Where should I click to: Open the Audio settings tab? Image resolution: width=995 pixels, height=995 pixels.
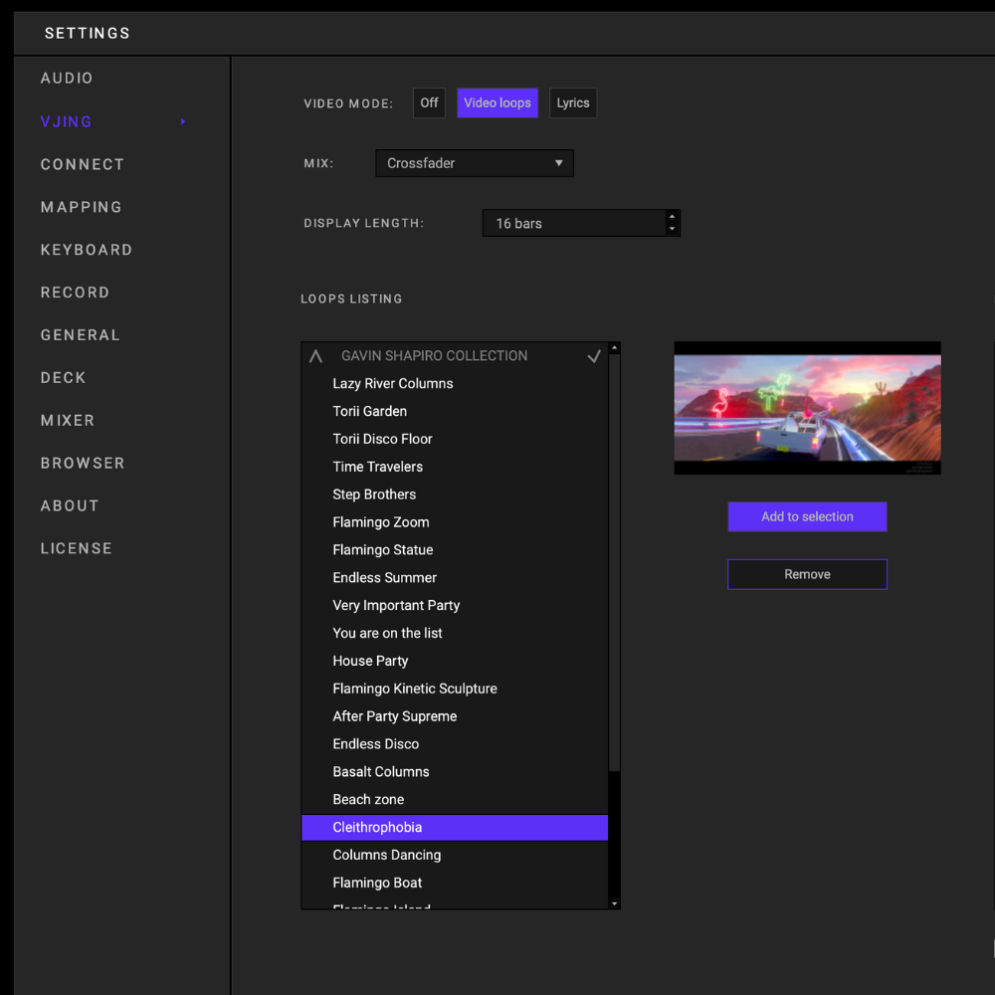click(x=67, y=79)
